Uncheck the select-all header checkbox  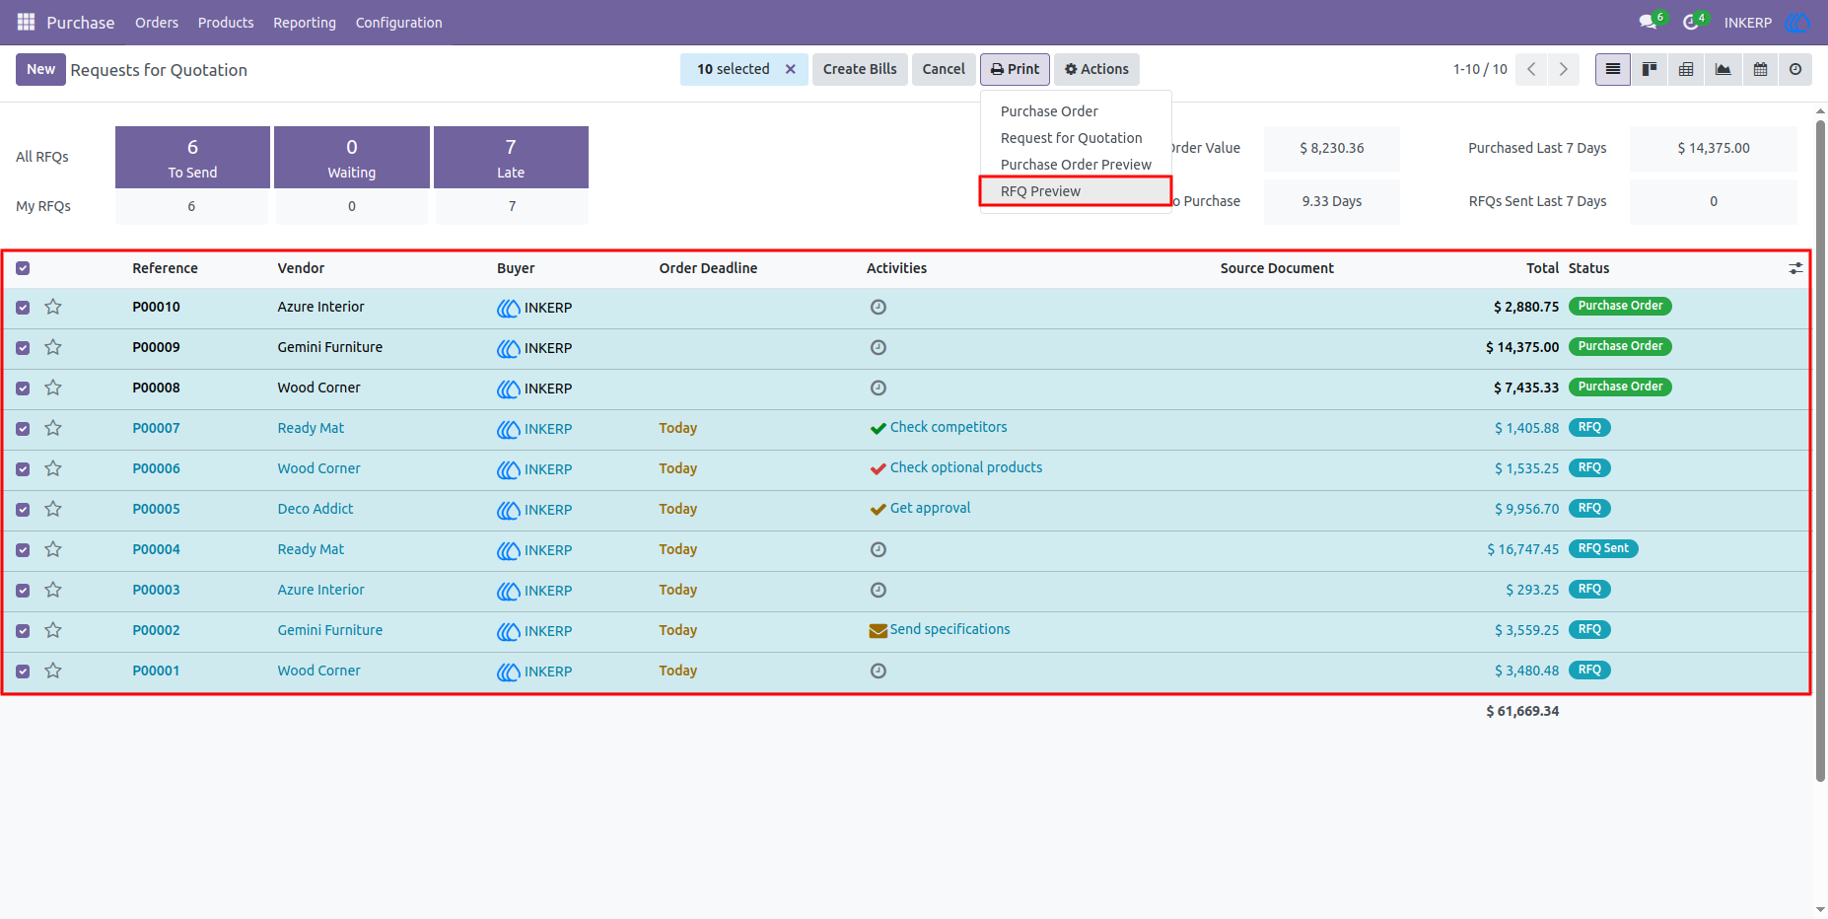coord(23,268)
